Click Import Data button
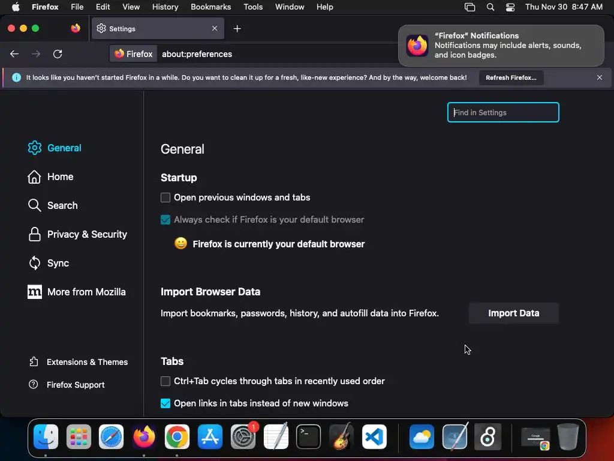The image size is (614, 461). point(513,313)
